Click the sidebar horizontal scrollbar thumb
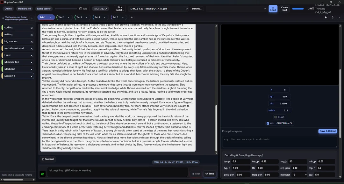 (x=13, y=180)
